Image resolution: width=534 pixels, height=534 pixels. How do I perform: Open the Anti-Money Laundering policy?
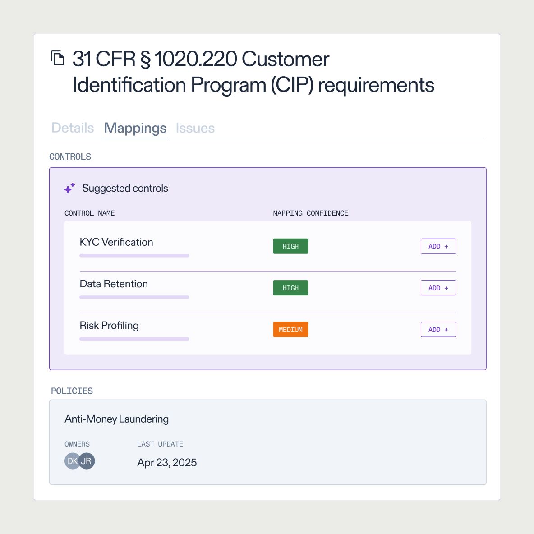pos(116,419)
